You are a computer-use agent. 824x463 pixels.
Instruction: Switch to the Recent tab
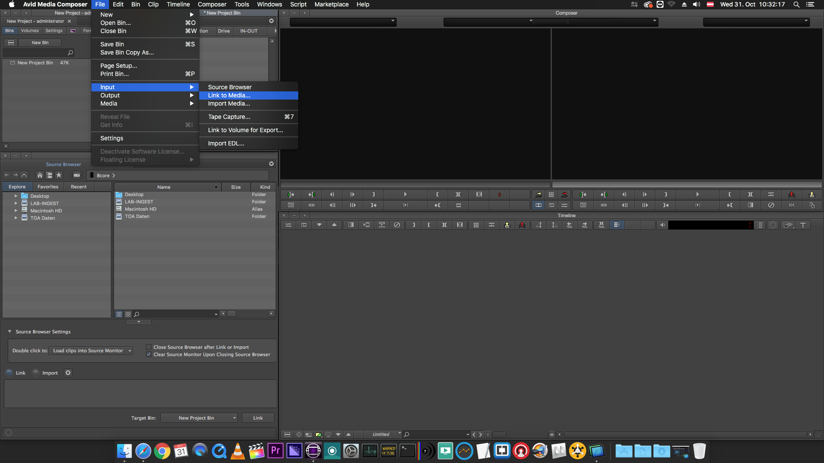pyautogui.click(x=79, y=187)
